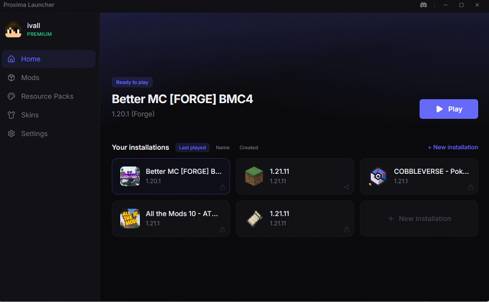Click the + New installation link
The height and width of the screenshot is (302, 489).
pyautogui.click(x=453, y=147)
